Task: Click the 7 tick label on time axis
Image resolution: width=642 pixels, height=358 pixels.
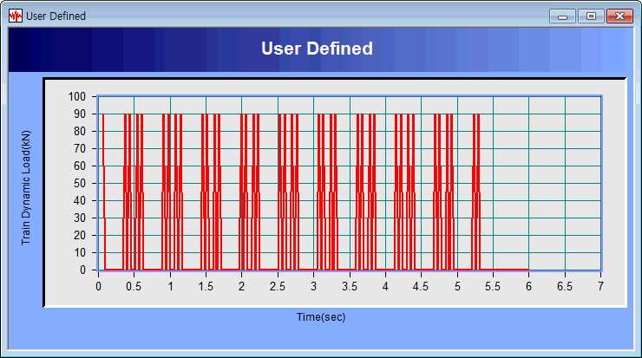Action: pyautogui.click(x=600, y=286)
